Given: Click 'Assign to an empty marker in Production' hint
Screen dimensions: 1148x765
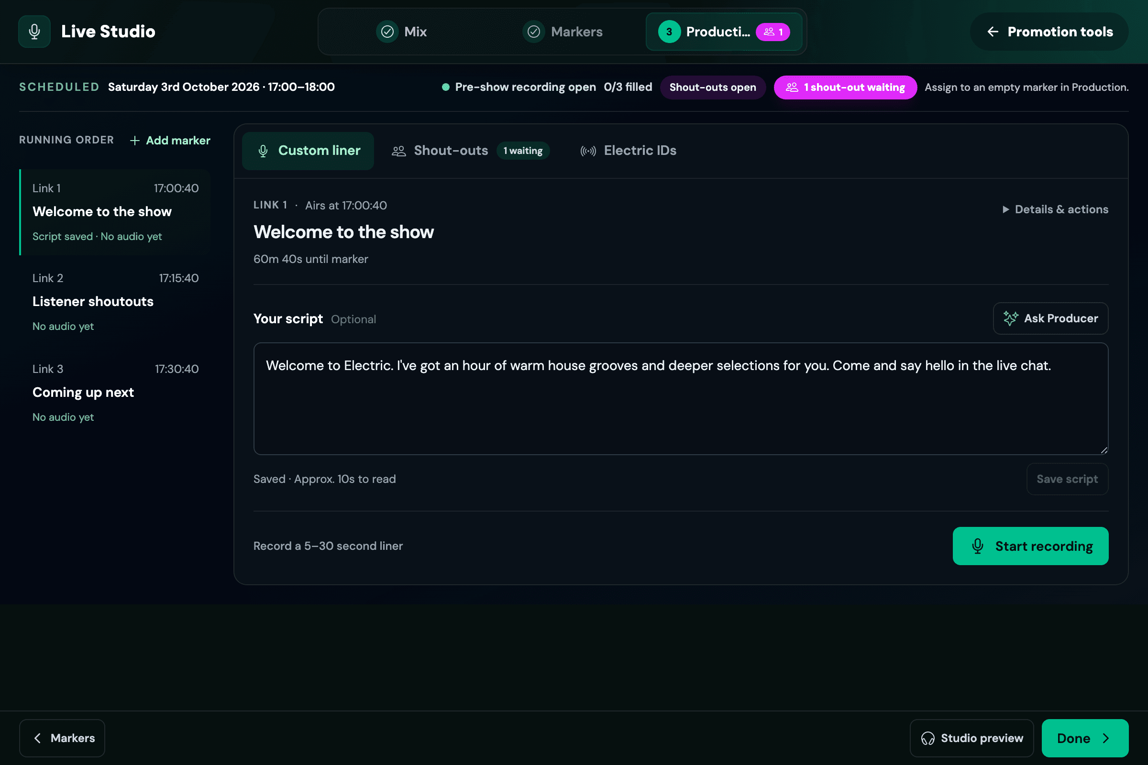Looking at the screenshot, I should (x=1027, y=87).
